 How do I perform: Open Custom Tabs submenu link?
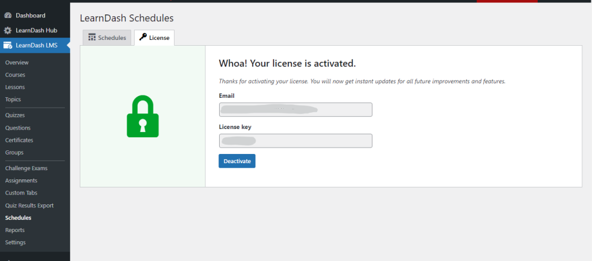coord(21,193)
